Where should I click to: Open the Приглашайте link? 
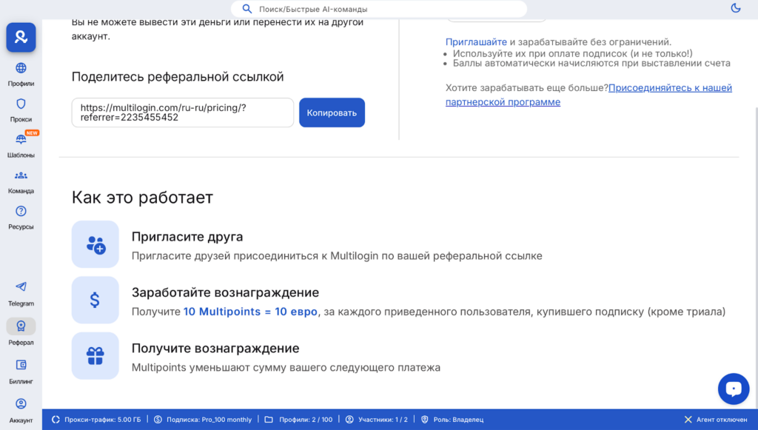476,42
